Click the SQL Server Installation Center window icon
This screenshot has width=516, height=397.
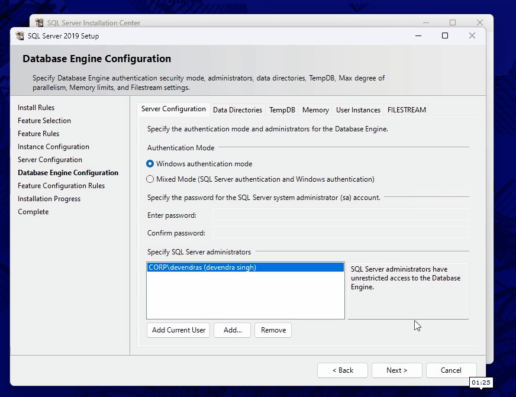[x=40, y=23]
